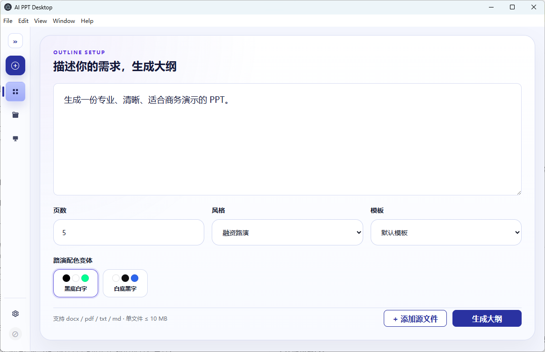This screenshot has height=352, width=545.
Task: Click inside the requirement description text area
Action: [x=287, y=139]
